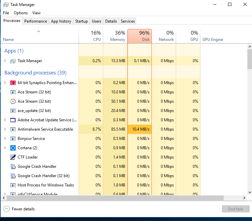Click the Fewer details label
Viewport: 252px width, 221px height.
pos(23,209)
